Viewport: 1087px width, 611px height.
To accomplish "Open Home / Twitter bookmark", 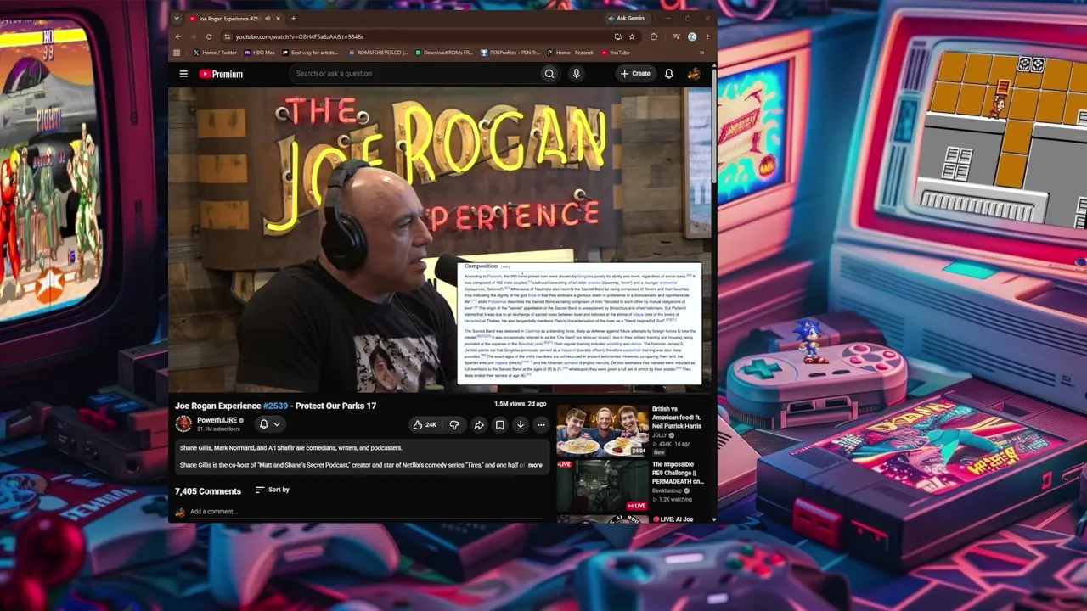I will [x=215, y=53].
